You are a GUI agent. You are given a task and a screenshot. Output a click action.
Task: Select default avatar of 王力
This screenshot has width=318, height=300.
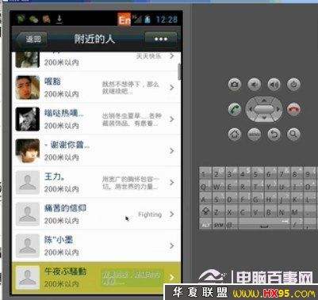click(x=28, y=182)
